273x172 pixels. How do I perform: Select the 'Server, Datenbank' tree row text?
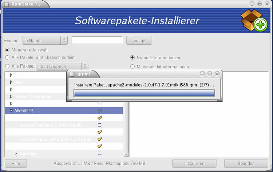point(33,97)
